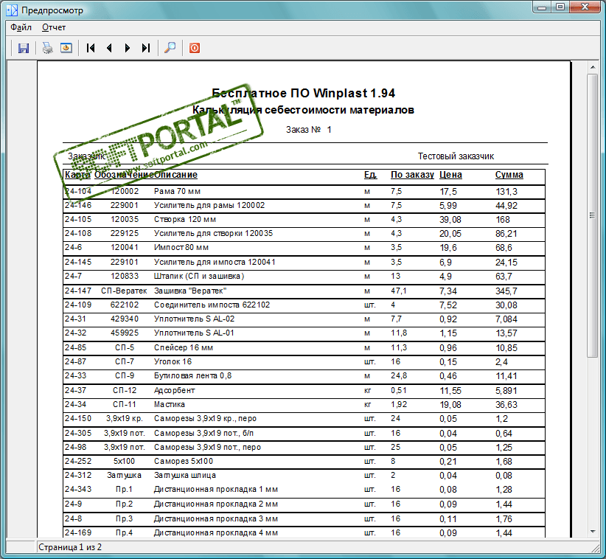Click subtitle Калькуляция себестоимости материалов
The image size is (606, 559).
[x=304, y=110]
